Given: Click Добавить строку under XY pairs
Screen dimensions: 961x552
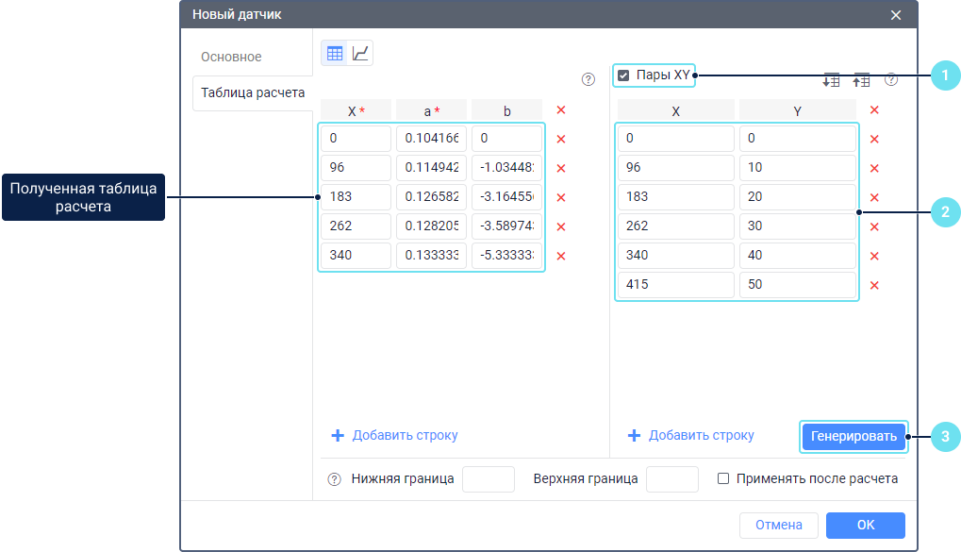Looking at the screenshot, I should tap(691, 435).
